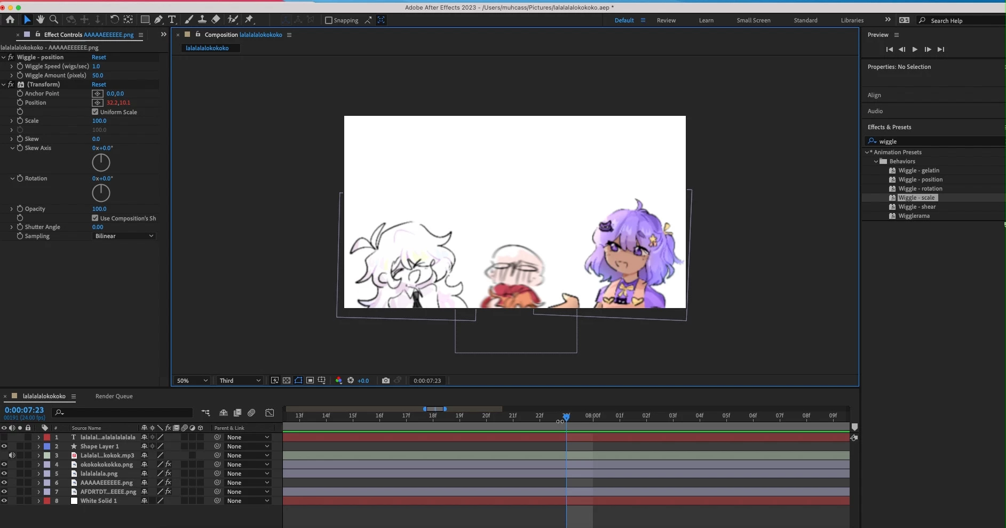Collapse the Wiggle - position effect
1006x528 pixels.
click(4, 57)
